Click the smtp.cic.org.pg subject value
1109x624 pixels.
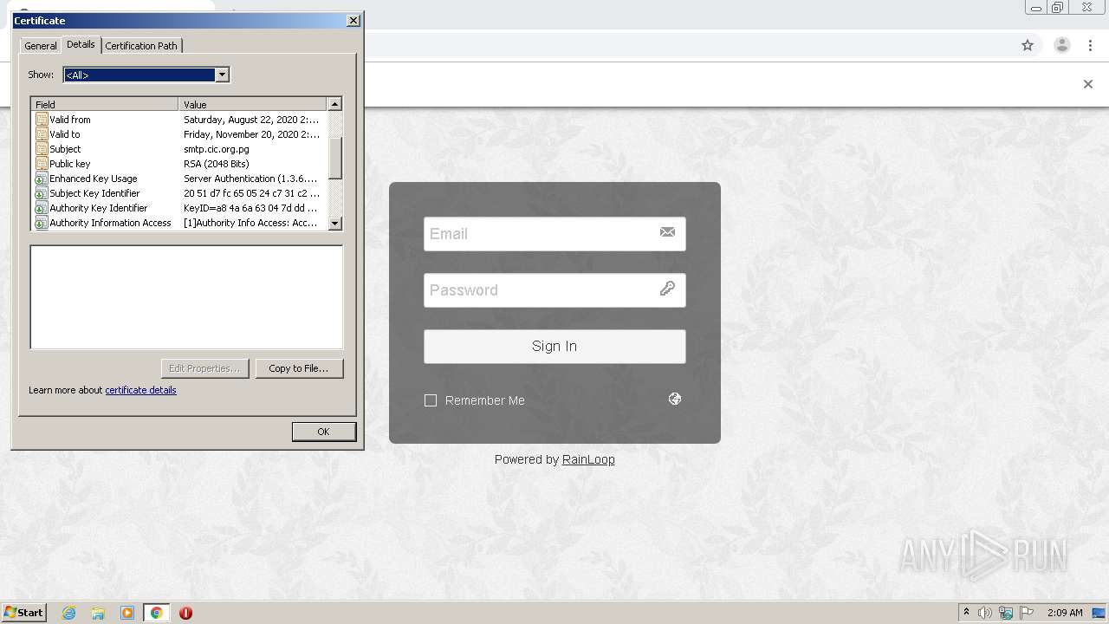pyautogui.click(x=217, y=149)
